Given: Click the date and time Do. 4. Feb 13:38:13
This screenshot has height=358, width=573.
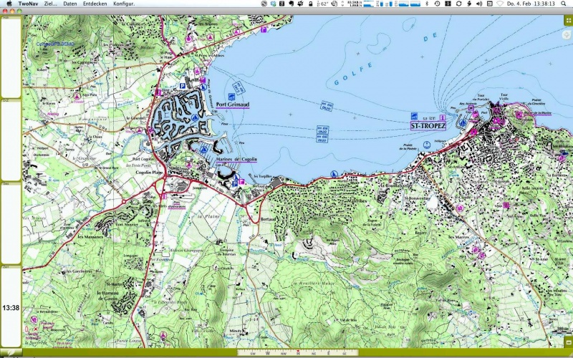Looking at the screenshot, I should tap(531, 4).
